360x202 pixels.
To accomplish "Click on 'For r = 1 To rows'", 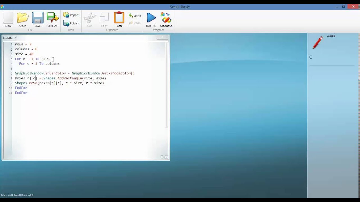I will (x=32, y=59).
